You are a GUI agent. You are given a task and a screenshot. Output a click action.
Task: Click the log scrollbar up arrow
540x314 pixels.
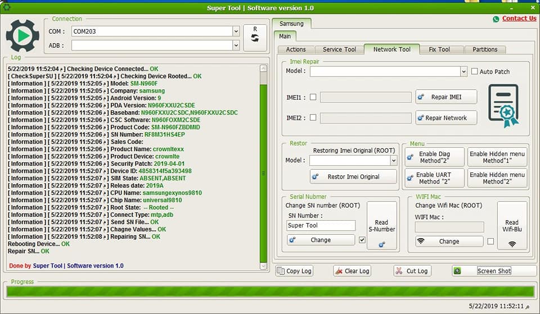(263, 68)
